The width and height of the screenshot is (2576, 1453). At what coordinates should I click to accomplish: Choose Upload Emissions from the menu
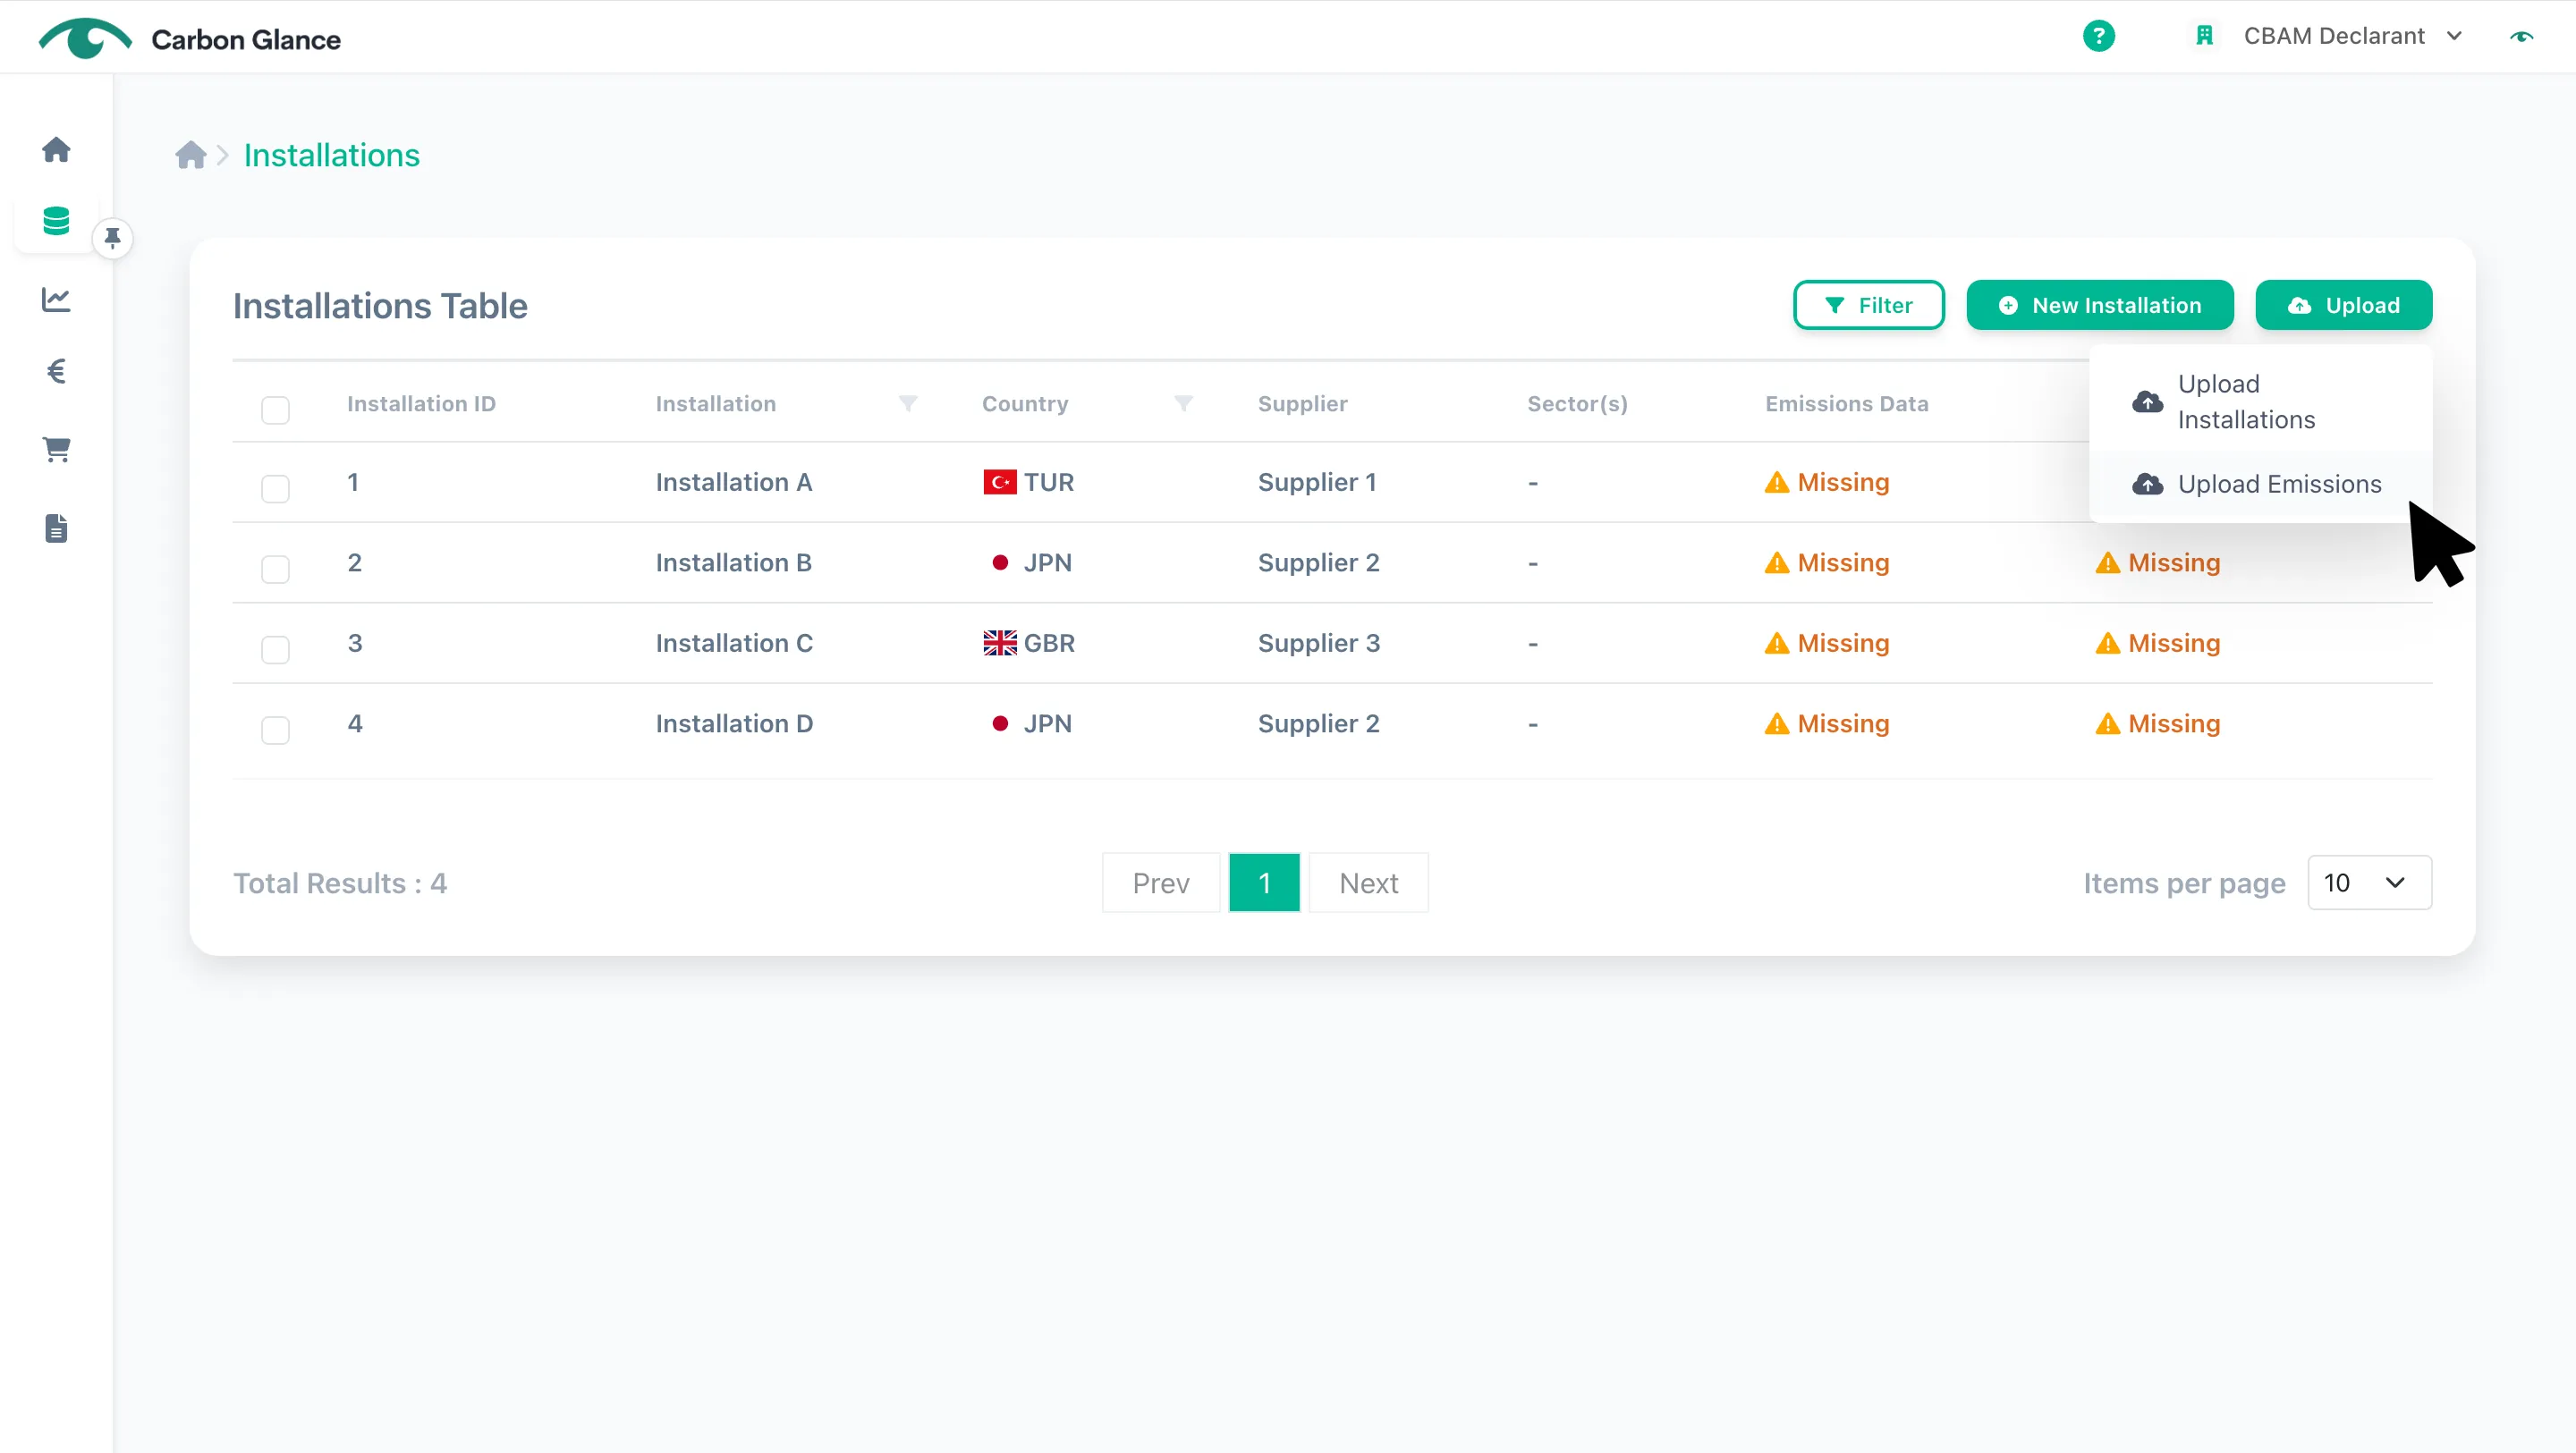click(2260, 484)
